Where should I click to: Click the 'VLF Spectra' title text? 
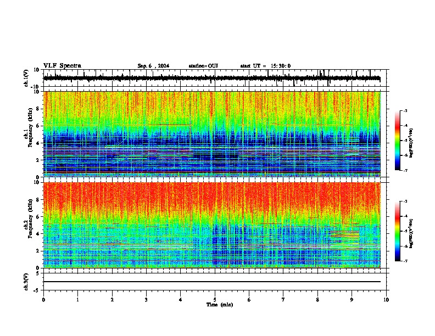point(62,66)
